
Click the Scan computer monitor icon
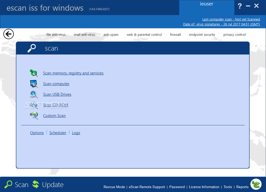[34, 84]
